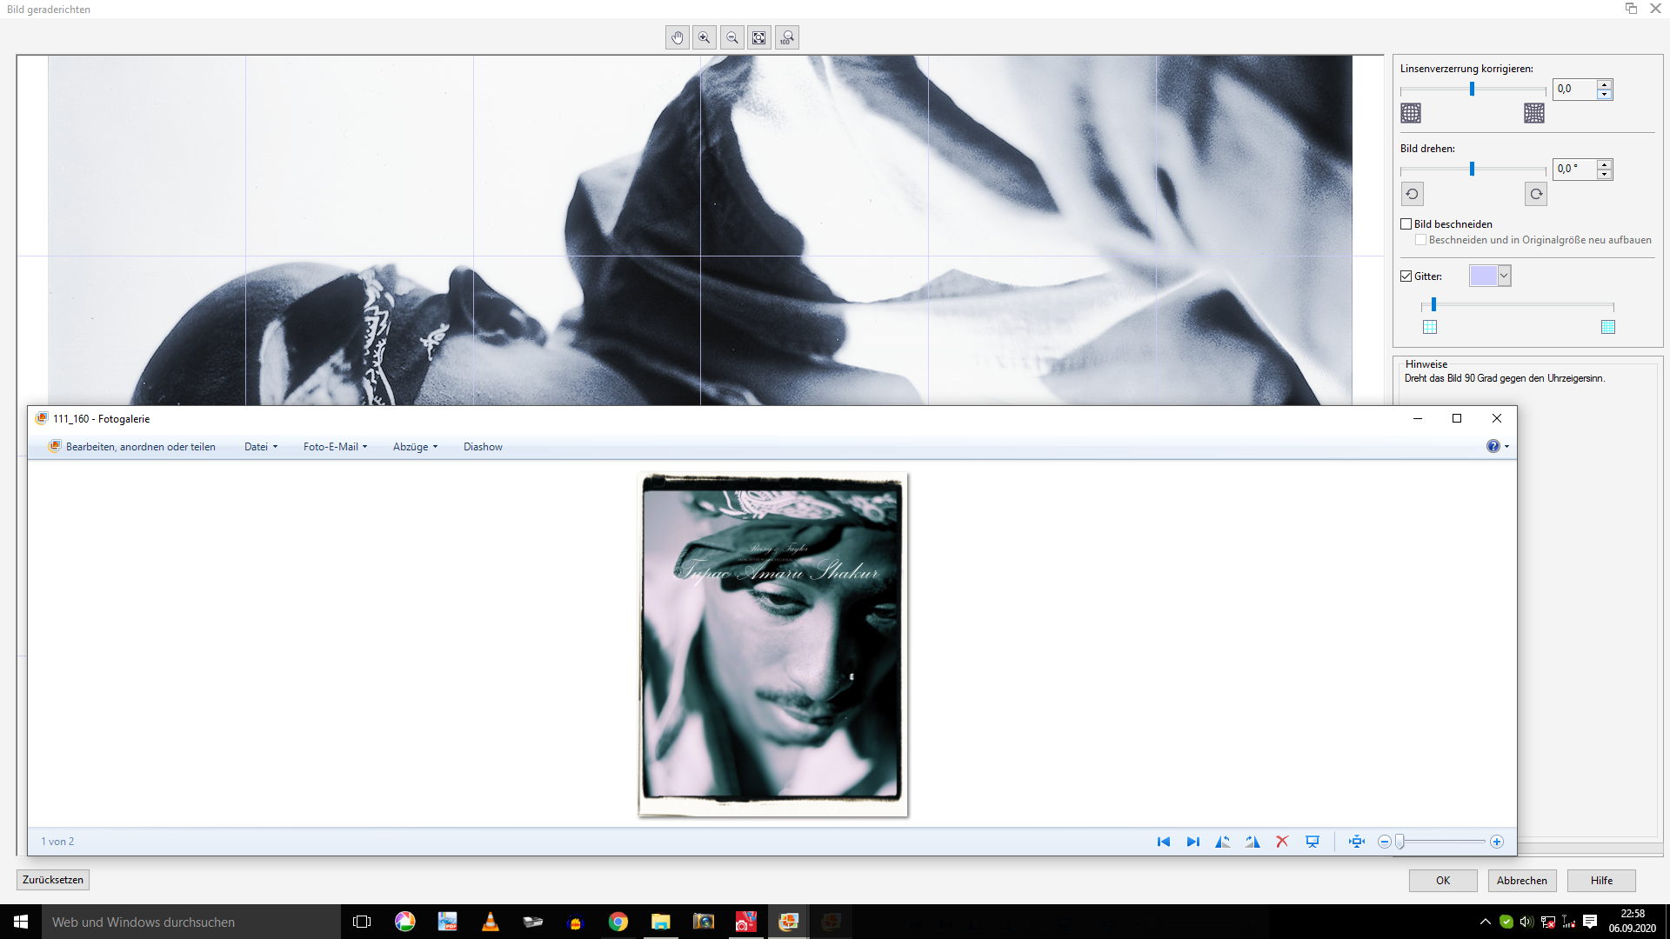Open Google Chrome from taskbar
The height and width of the screenshot is (939, 1670).
click(618, 922)
